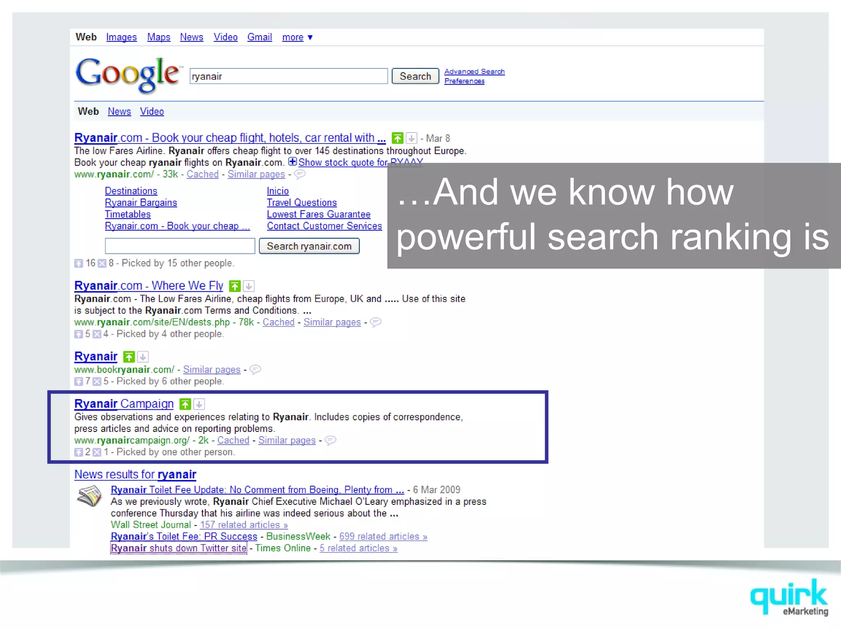Viewport: 841px width, 630px height.
Task: Open Similar pages for ryanaircampaign.org result
Action: pos(287,441)
